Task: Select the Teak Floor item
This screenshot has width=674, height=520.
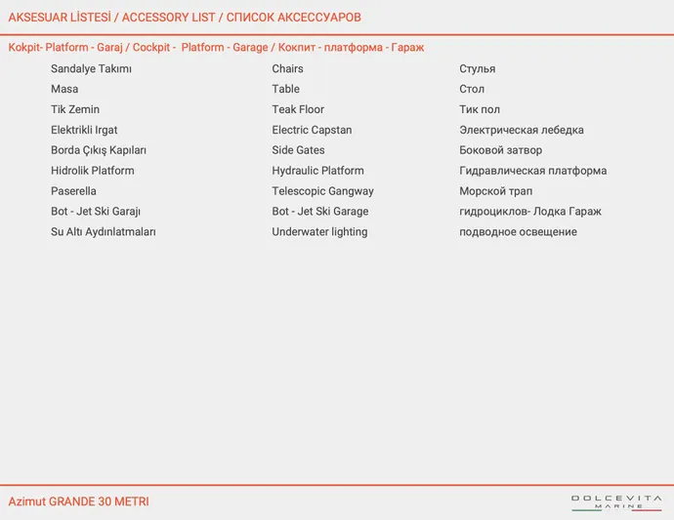Action: point(298,109)
